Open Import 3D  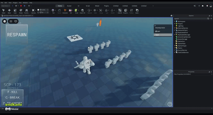pyautogui.click(x=82, y=11)
